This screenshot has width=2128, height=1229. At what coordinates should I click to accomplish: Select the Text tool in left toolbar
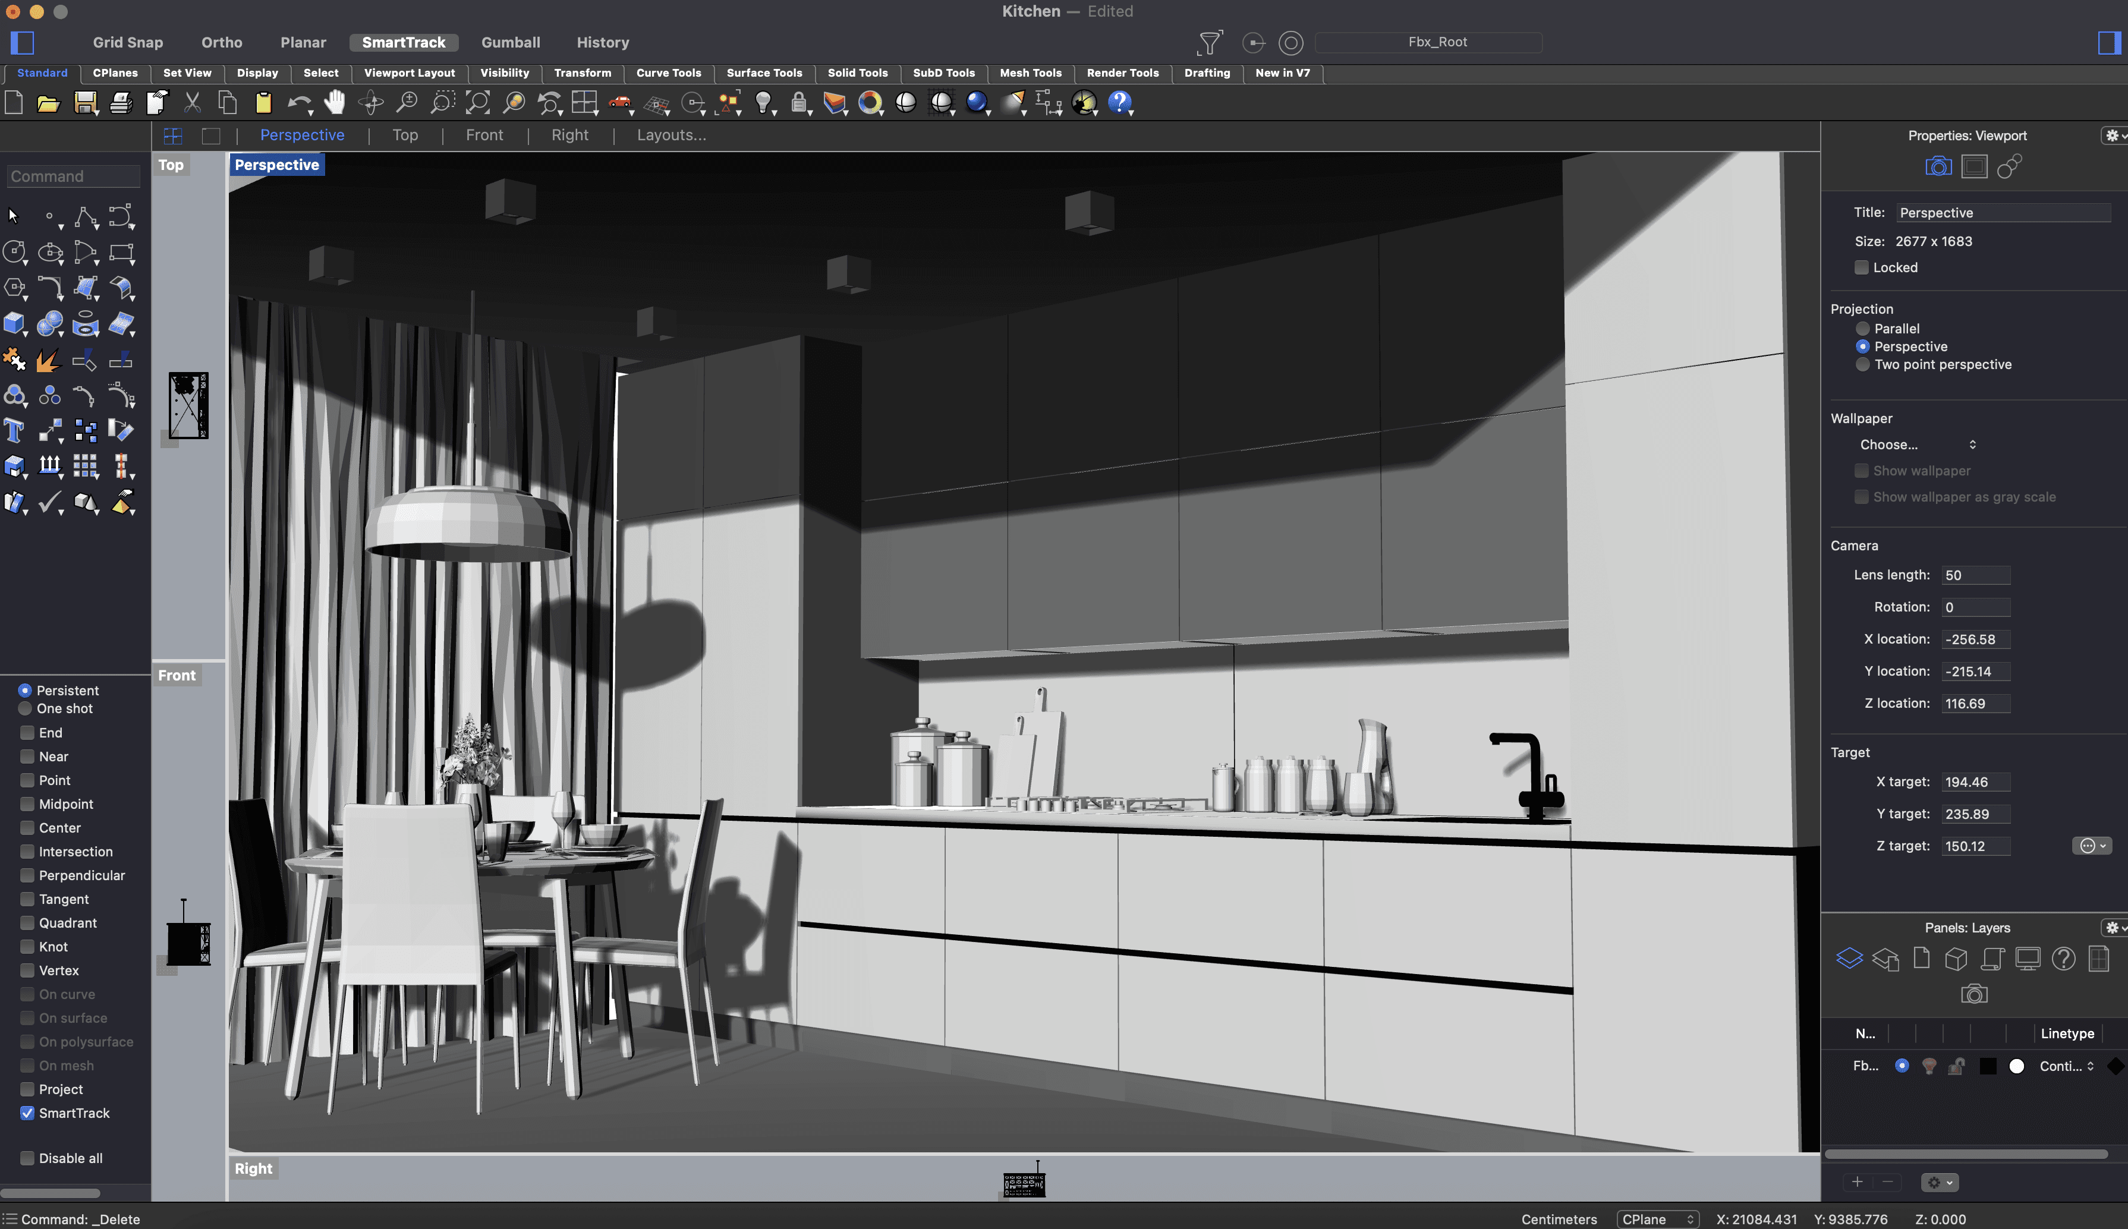pos(14,430)
